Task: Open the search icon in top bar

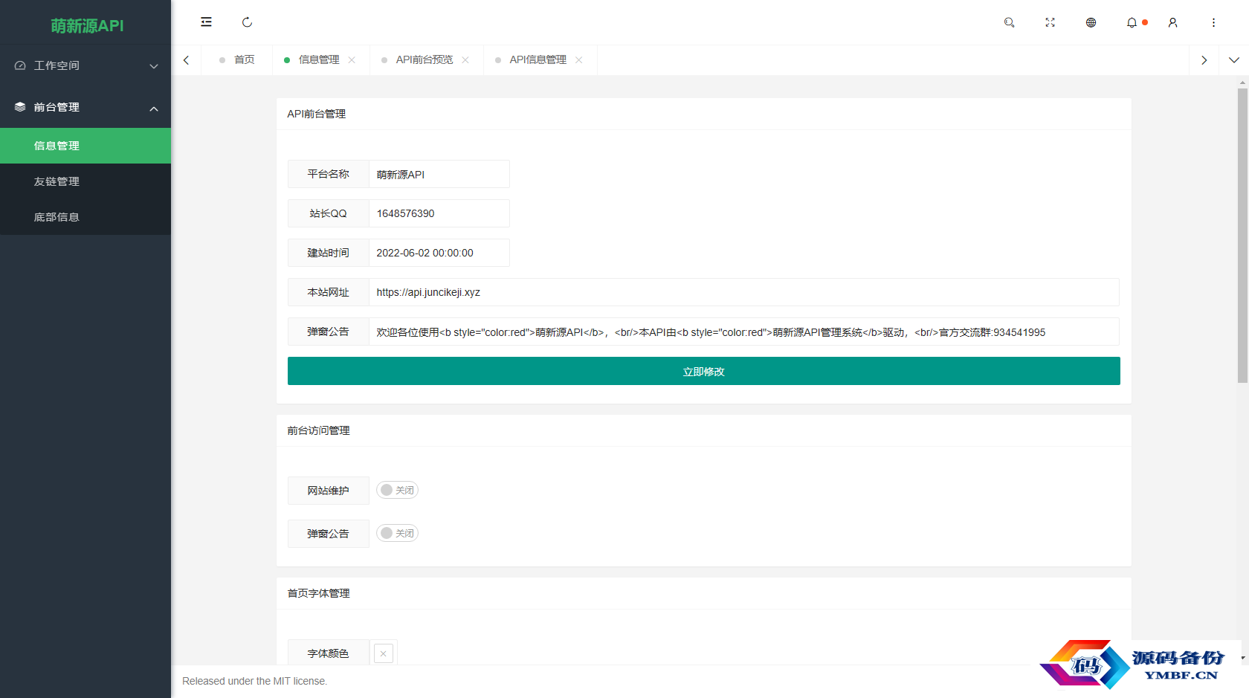Action: click(1009, 22)
